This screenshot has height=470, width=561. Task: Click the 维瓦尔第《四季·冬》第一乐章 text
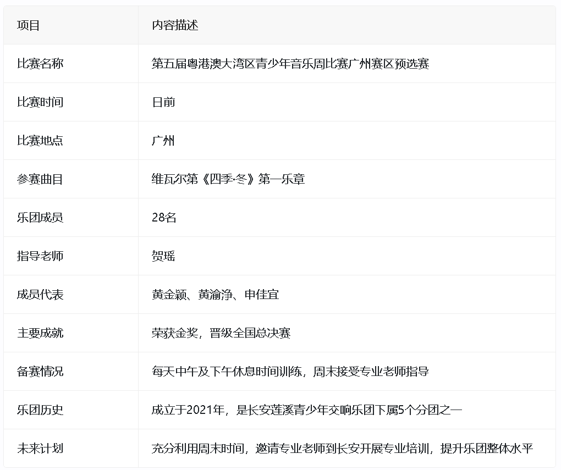[x=228, y=179]
